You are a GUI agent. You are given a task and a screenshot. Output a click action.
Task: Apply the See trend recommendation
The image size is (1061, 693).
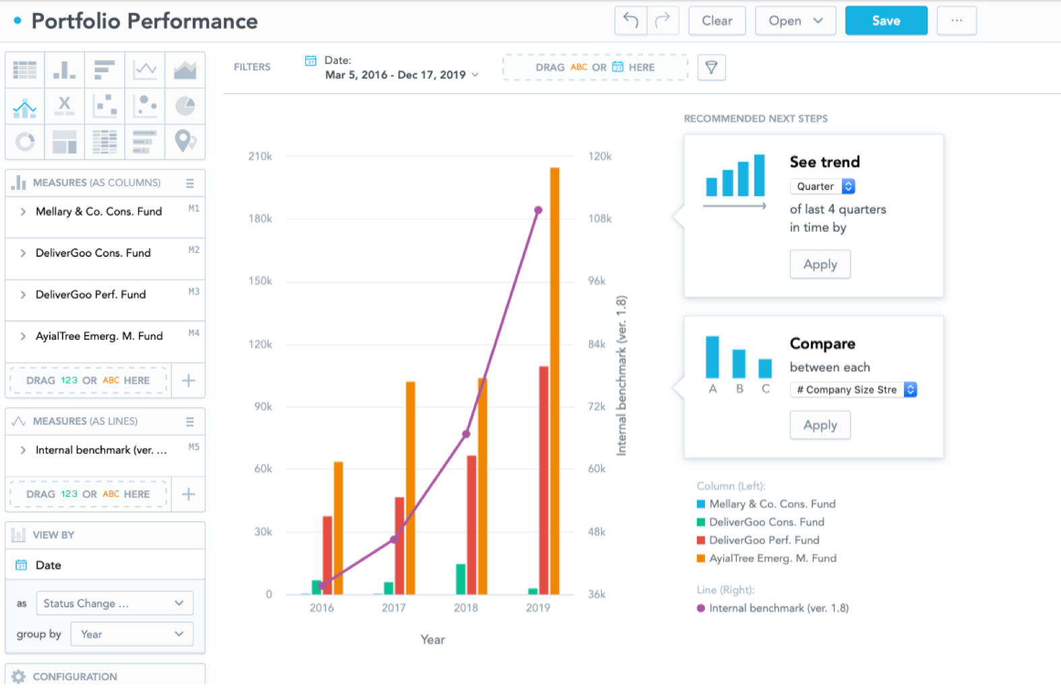(x=820, y=264)
